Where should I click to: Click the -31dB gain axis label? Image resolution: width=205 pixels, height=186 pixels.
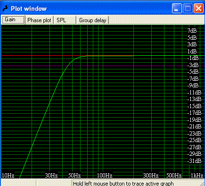click(194, 161)
